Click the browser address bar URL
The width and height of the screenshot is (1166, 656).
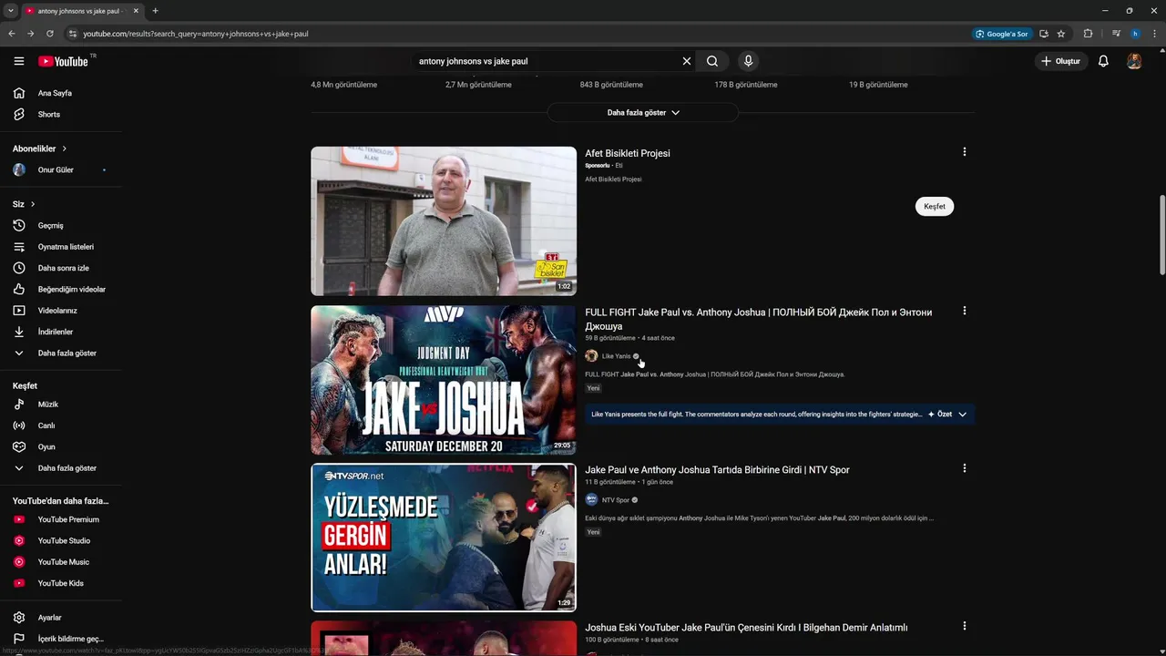coord(196,34)
